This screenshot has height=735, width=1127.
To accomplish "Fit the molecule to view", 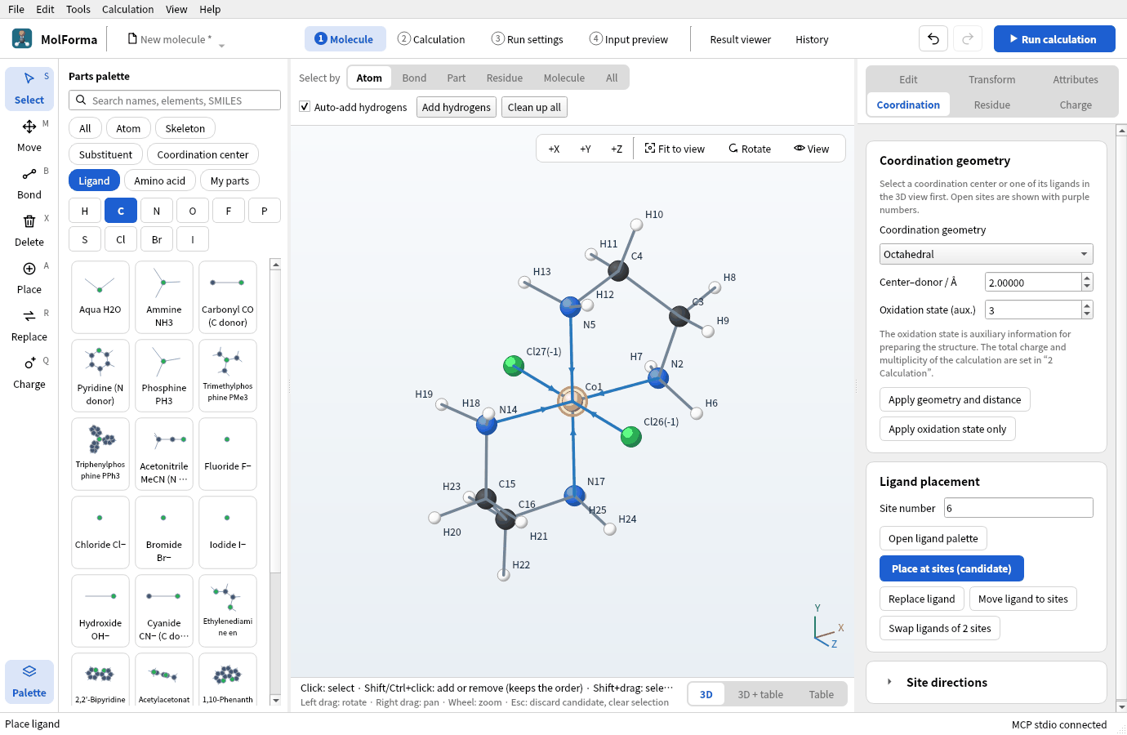I will coord(675,149).
